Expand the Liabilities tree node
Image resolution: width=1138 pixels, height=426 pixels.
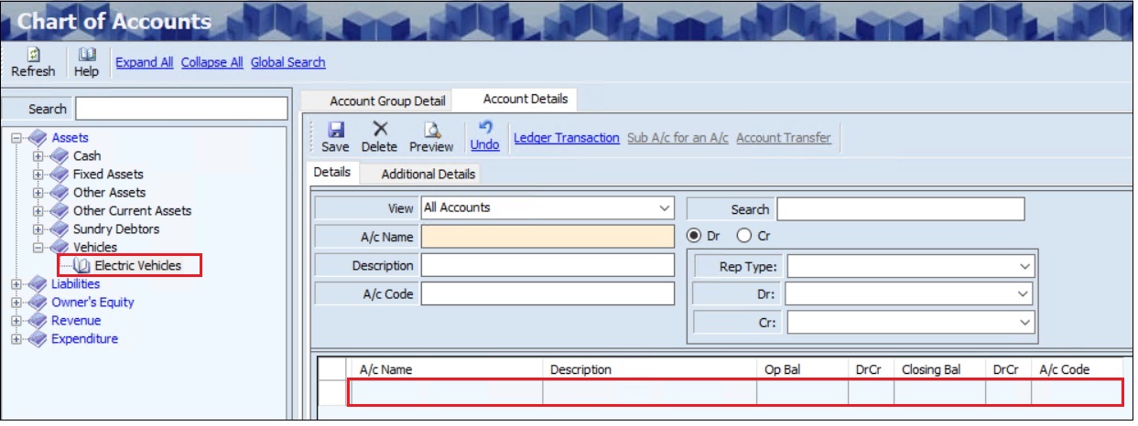click(16, 284)
